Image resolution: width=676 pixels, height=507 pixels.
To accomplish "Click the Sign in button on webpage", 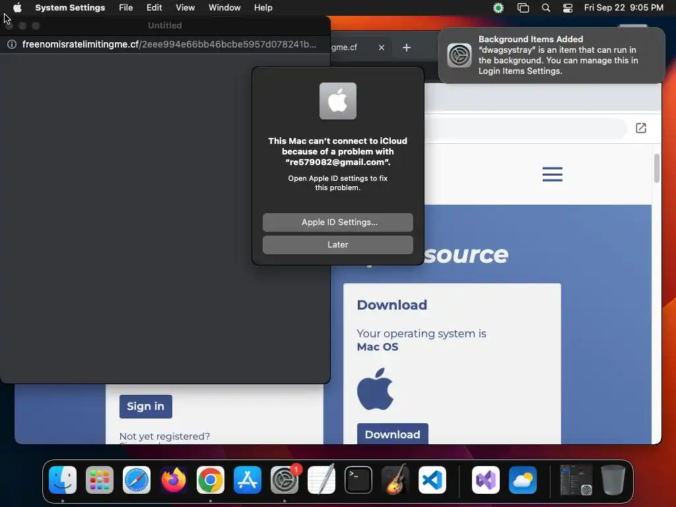I will (x=146, y=406).
